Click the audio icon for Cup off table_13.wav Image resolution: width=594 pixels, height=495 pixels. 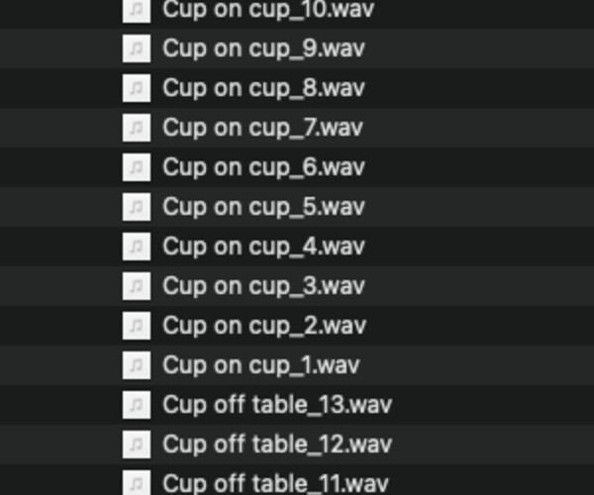coord(137,405)
